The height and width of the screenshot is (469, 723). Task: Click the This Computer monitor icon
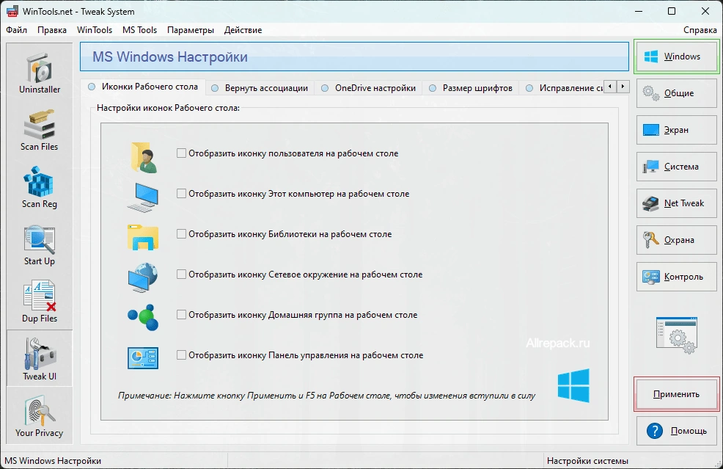click(143, 197)
